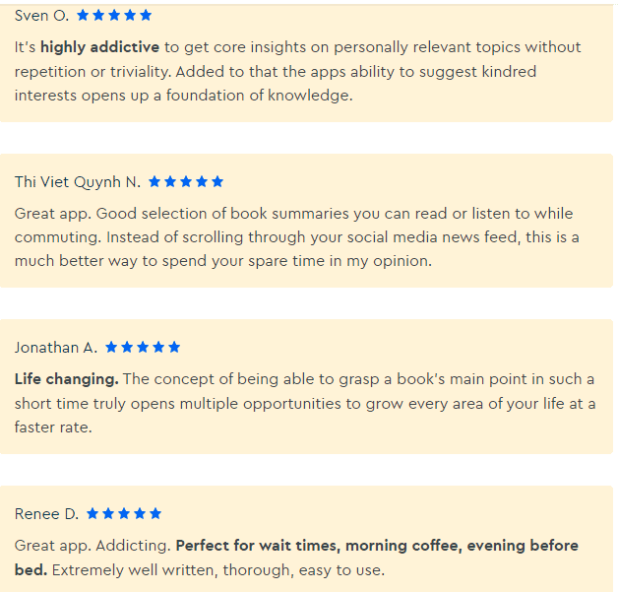This screenshot has height=592, width=618.
Task: Select the reviewer name Jonathan A.
Action: (56, 348)
